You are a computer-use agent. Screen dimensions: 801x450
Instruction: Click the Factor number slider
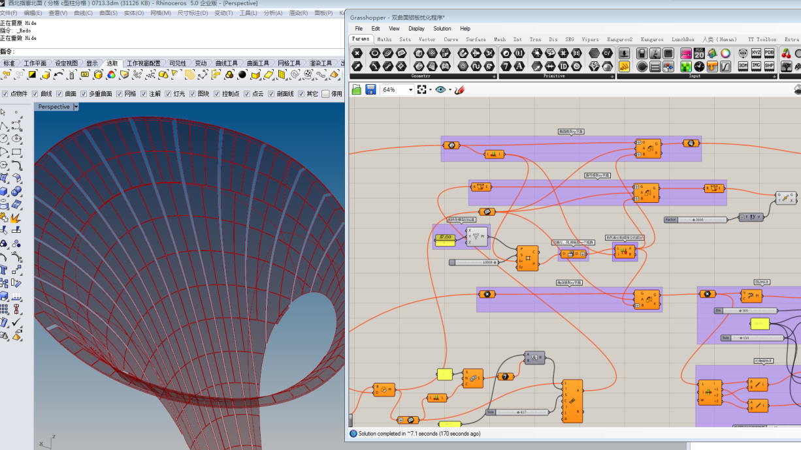pos(696,220)
